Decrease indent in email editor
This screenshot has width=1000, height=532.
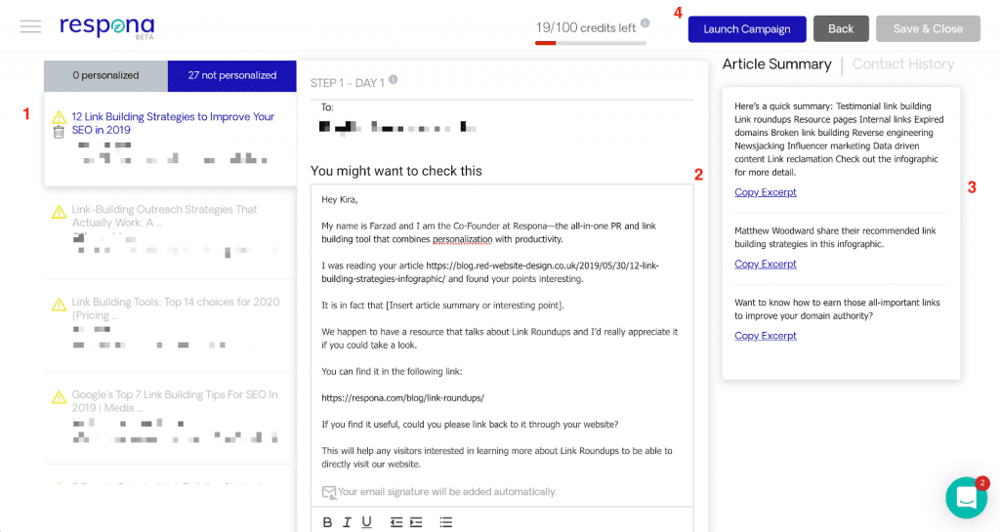396,522
